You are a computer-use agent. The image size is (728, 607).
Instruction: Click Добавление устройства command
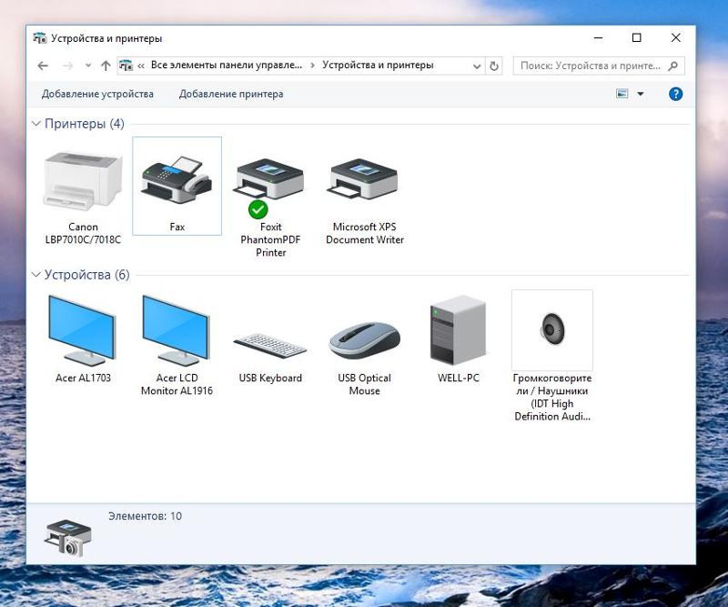point(97,94)
